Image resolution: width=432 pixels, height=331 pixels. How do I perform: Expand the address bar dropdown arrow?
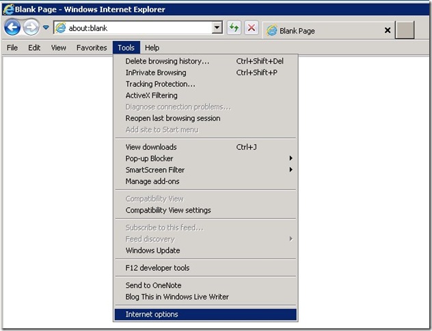pyautogui.click(x=217, y=28)
